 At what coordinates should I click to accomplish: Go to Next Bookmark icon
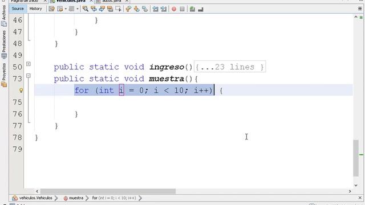coord(136,9)
